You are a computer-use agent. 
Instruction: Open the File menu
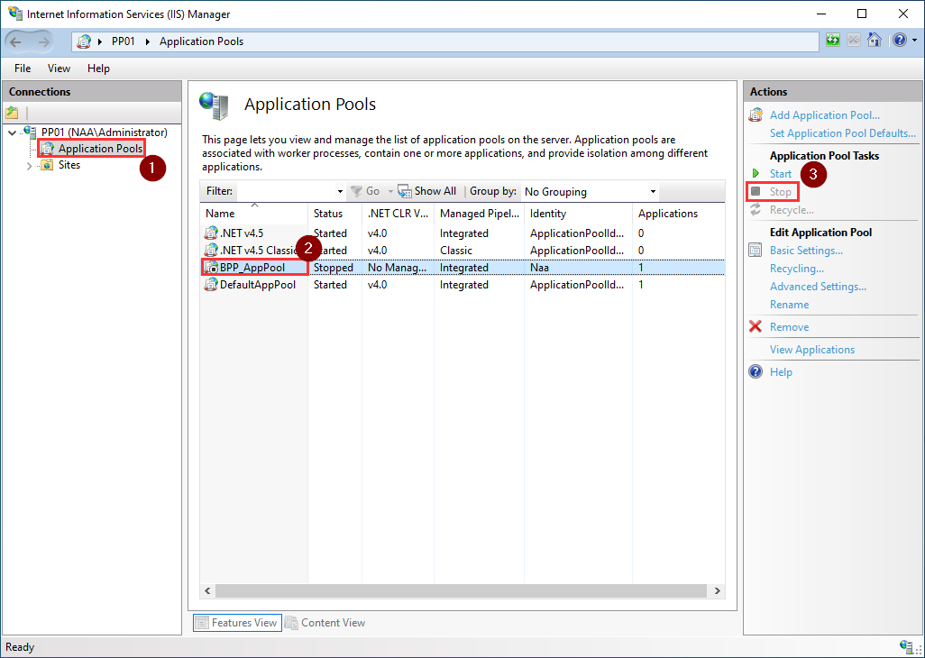click(x=23, y=69)
